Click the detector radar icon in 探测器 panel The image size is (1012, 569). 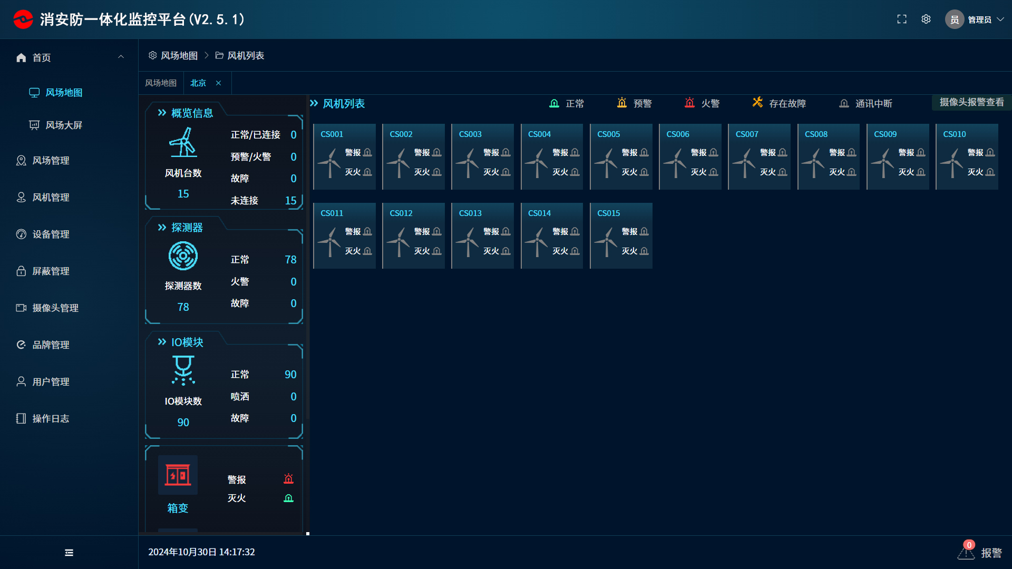click(x=183, y=256)
